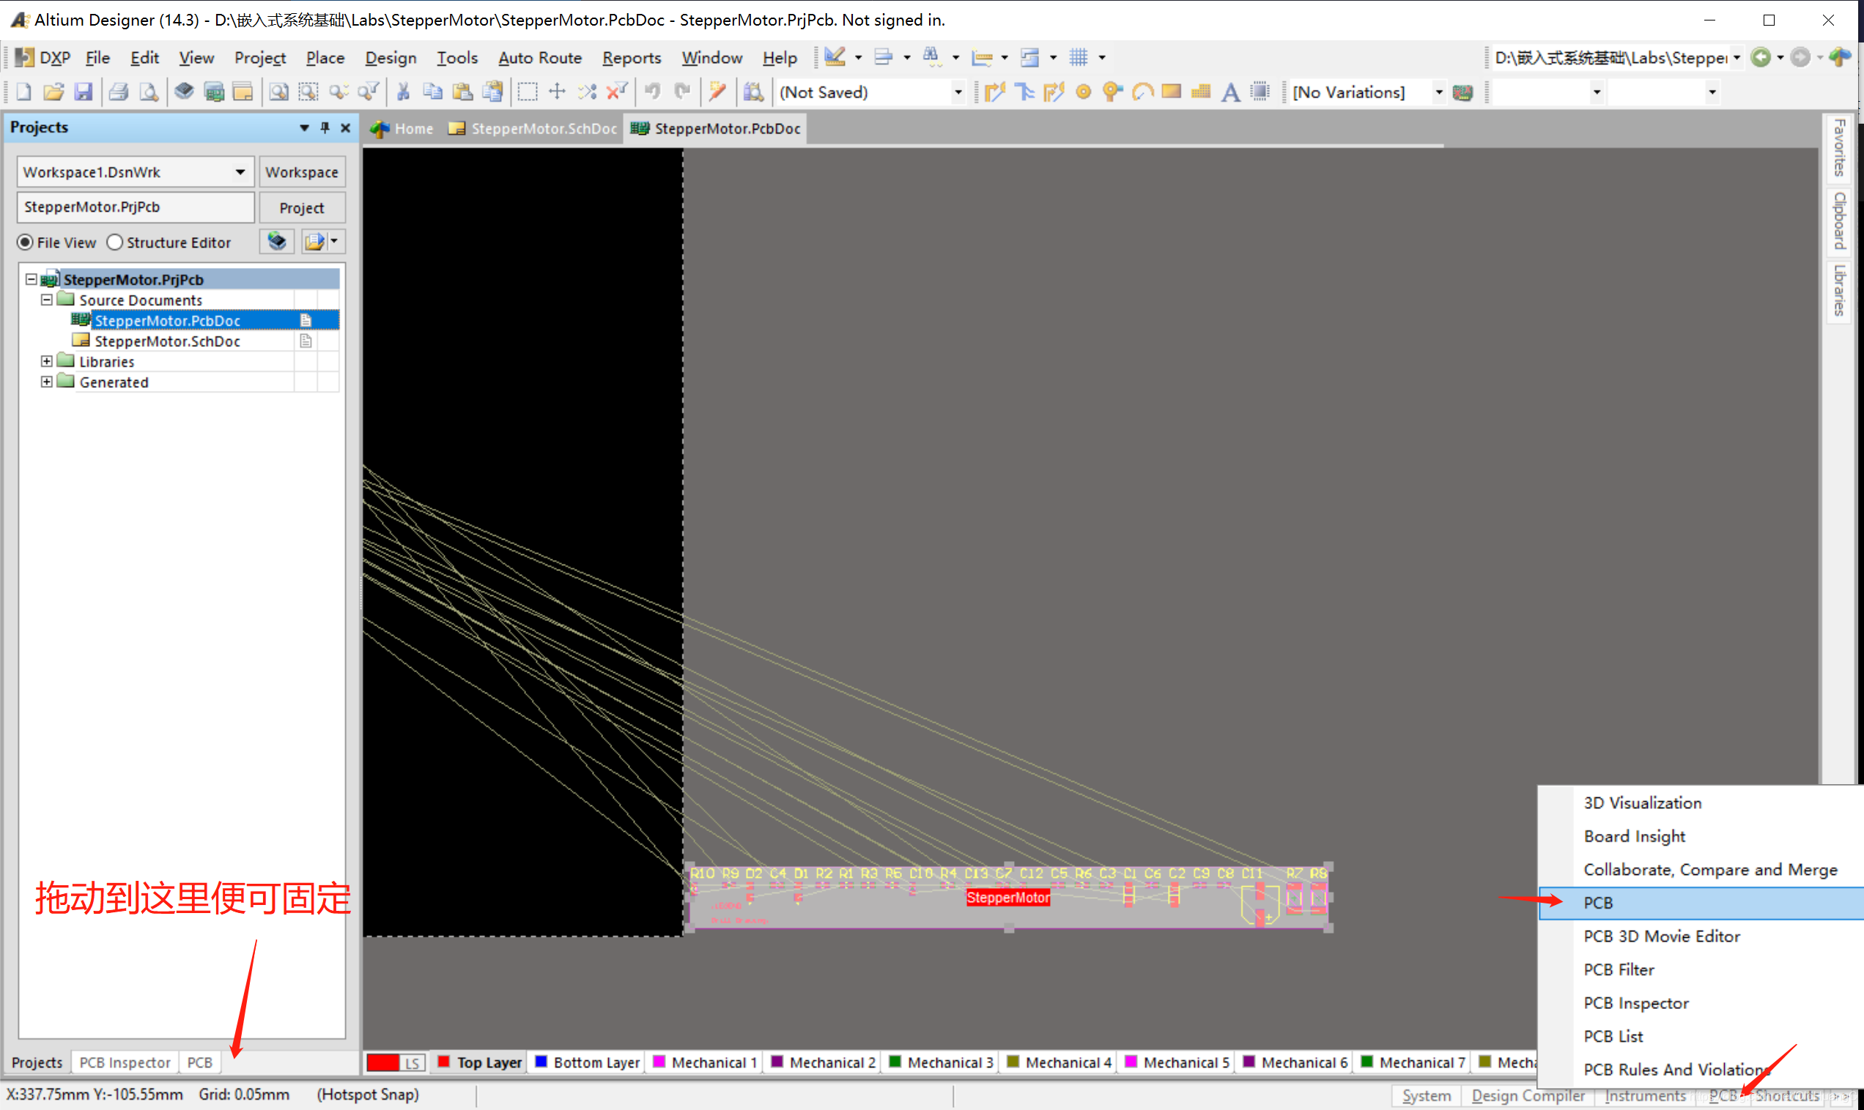Select the File View radio button
1864x1110 pixels.
[26, 242]
